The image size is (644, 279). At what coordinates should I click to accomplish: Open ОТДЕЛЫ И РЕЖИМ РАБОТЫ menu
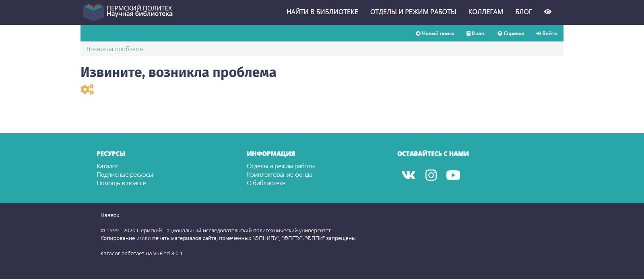pyautogui.click(x=413, y=12)
